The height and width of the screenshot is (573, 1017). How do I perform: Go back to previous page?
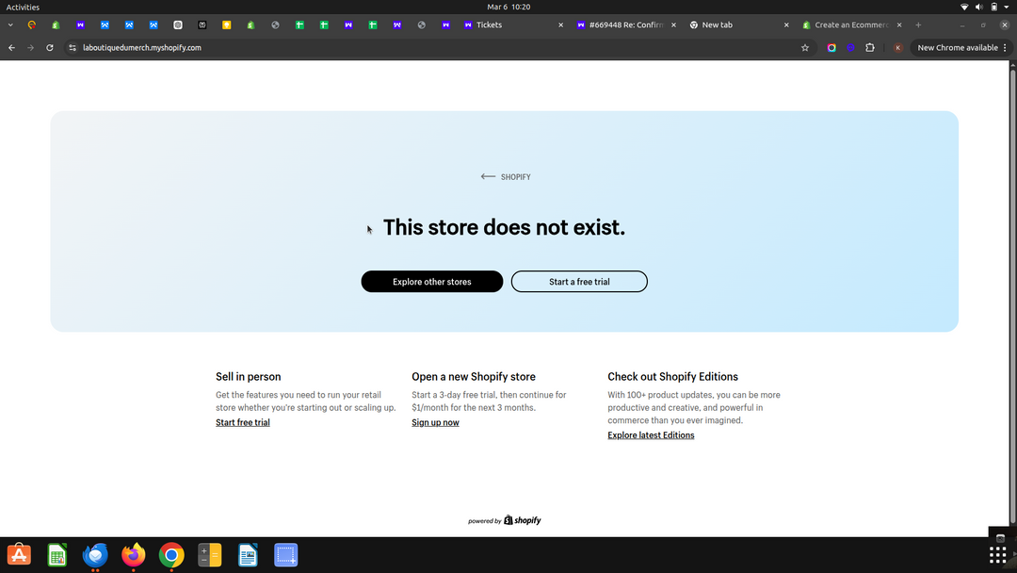pyautogui.click(x=11, y=47)
